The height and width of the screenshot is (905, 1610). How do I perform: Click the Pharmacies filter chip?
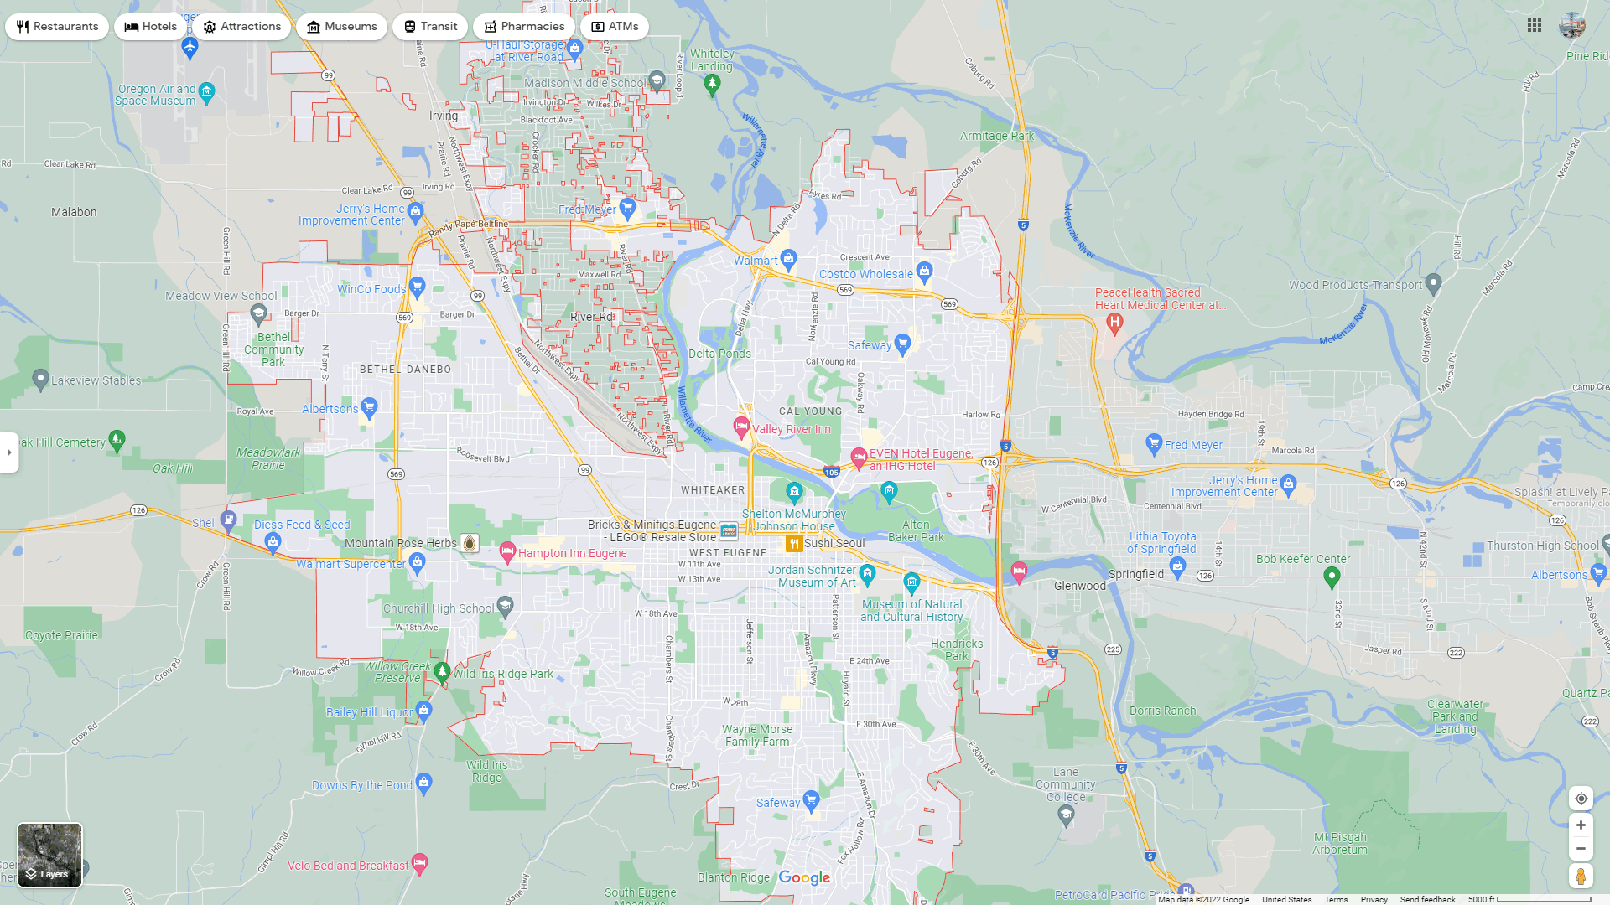coord(524,27)
